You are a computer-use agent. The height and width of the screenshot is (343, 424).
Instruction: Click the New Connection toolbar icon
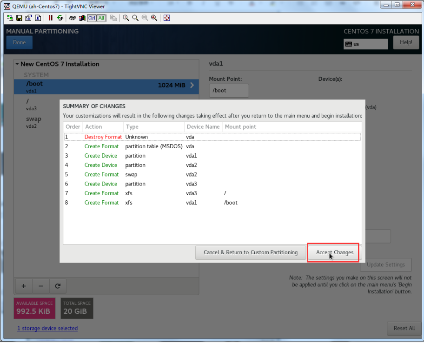pos(10,18)
